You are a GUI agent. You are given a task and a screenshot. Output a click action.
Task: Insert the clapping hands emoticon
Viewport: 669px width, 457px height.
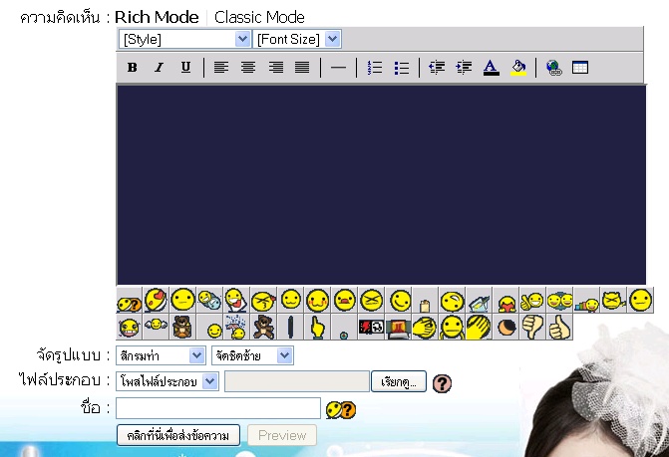tap(480, 328)
